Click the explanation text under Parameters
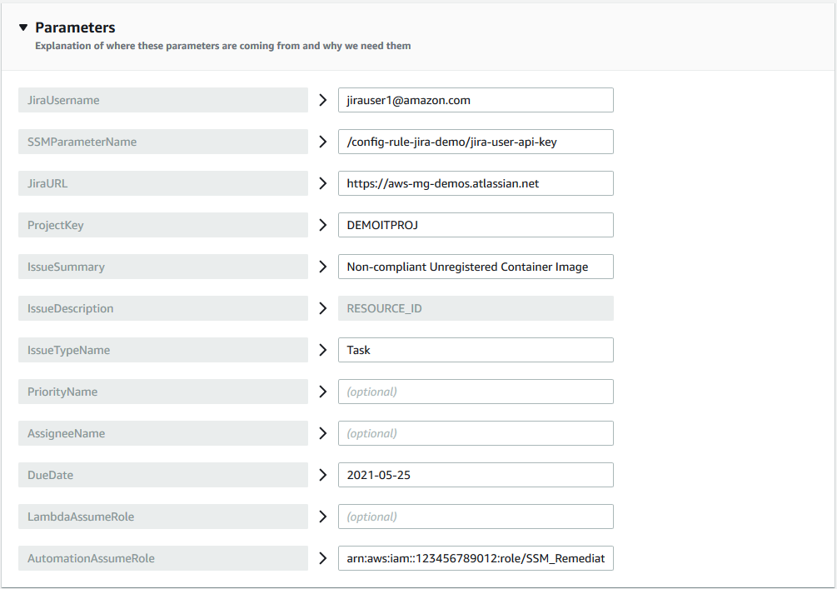Screen dimensions: 837x589 pyautogui.click(x=223, y=46)
